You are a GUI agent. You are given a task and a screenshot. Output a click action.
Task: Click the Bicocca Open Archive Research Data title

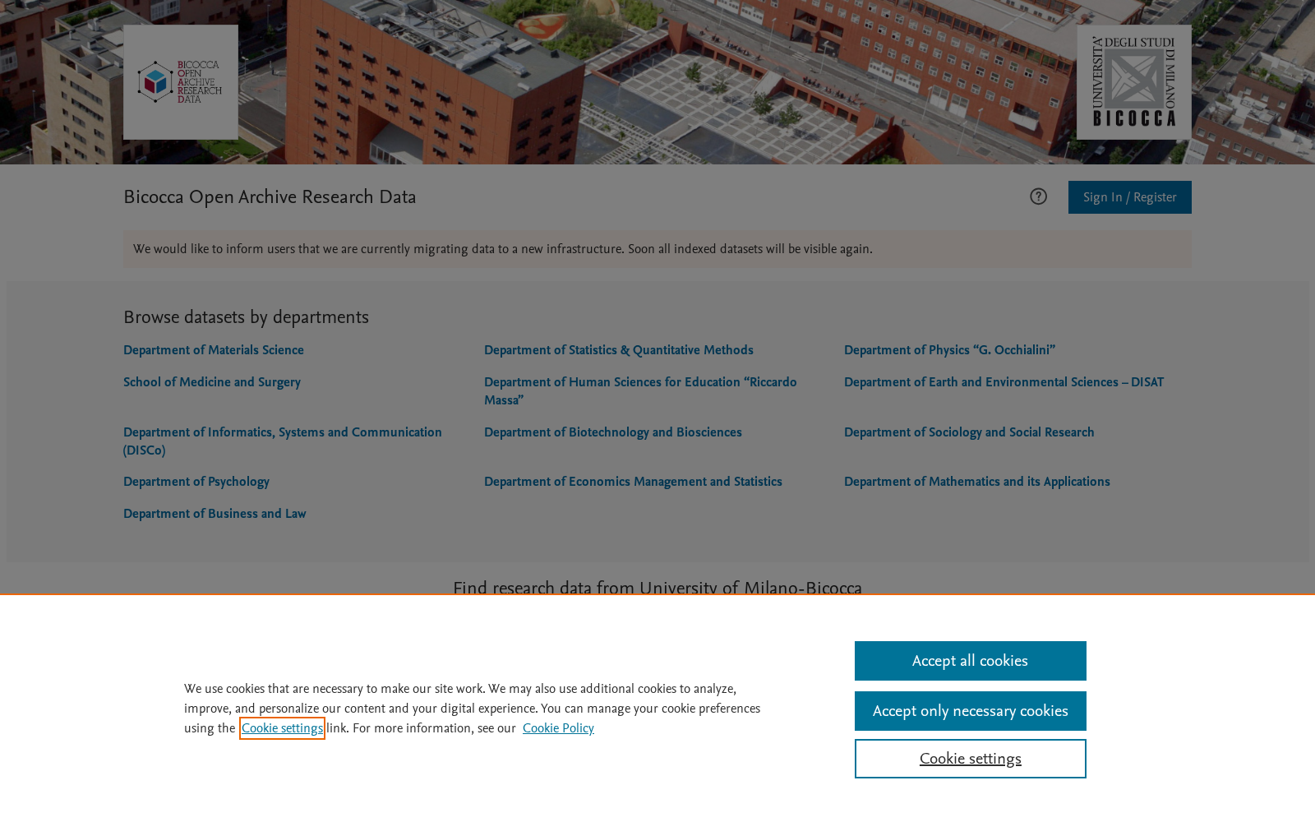point(270,197)
